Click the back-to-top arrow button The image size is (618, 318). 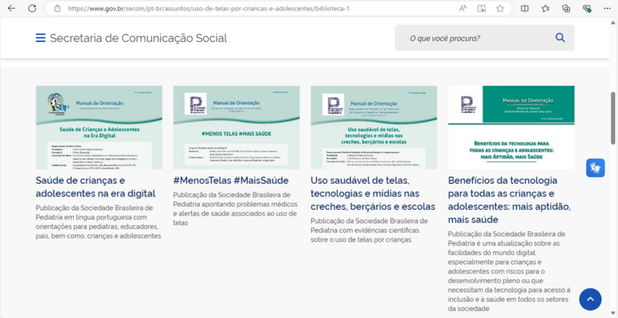(x=590, y=299)
